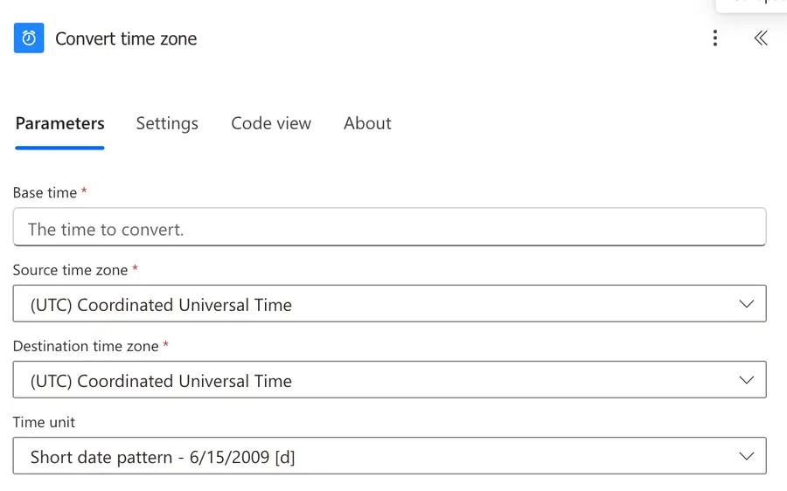The width and height of the screenshot is (787, 491).
Task: Expand the Time unit chevron arrow
Action: pyautogui.click(x=746, y=456)
